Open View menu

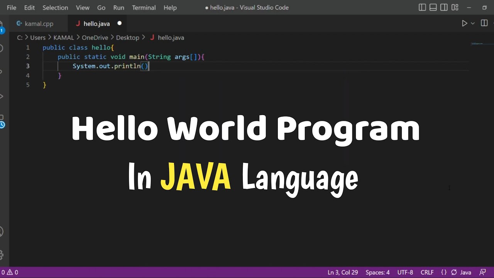[83, 7]
